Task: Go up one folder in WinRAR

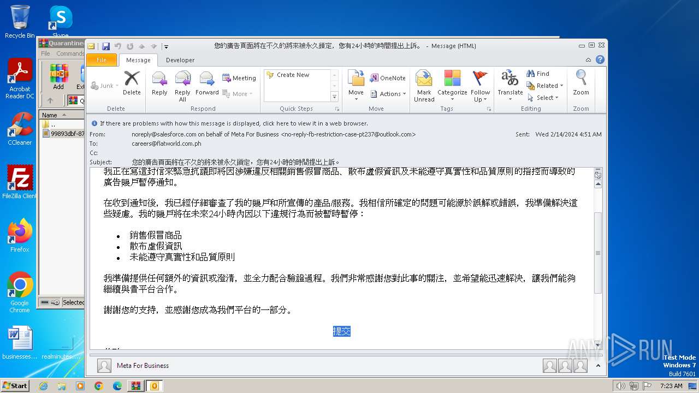Action: [50, 100]
